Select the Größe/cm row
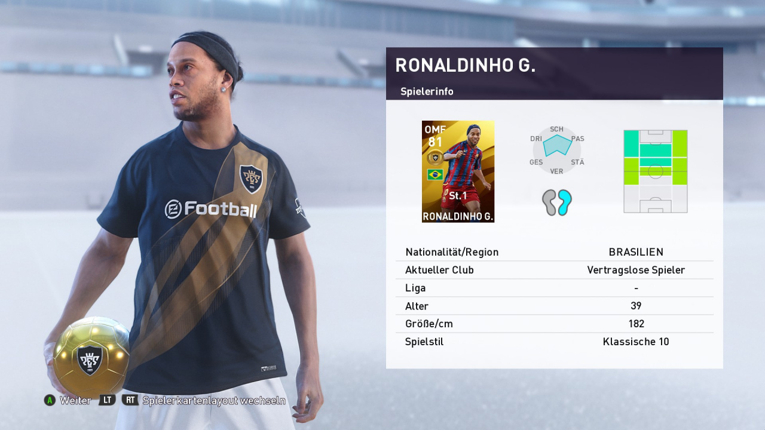Screen dimensions: 765x430 tap(555, 324)
